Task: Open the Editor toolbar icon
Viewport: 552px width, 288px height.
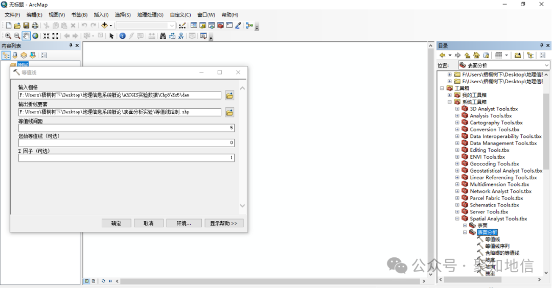Action: click(182, 26)
